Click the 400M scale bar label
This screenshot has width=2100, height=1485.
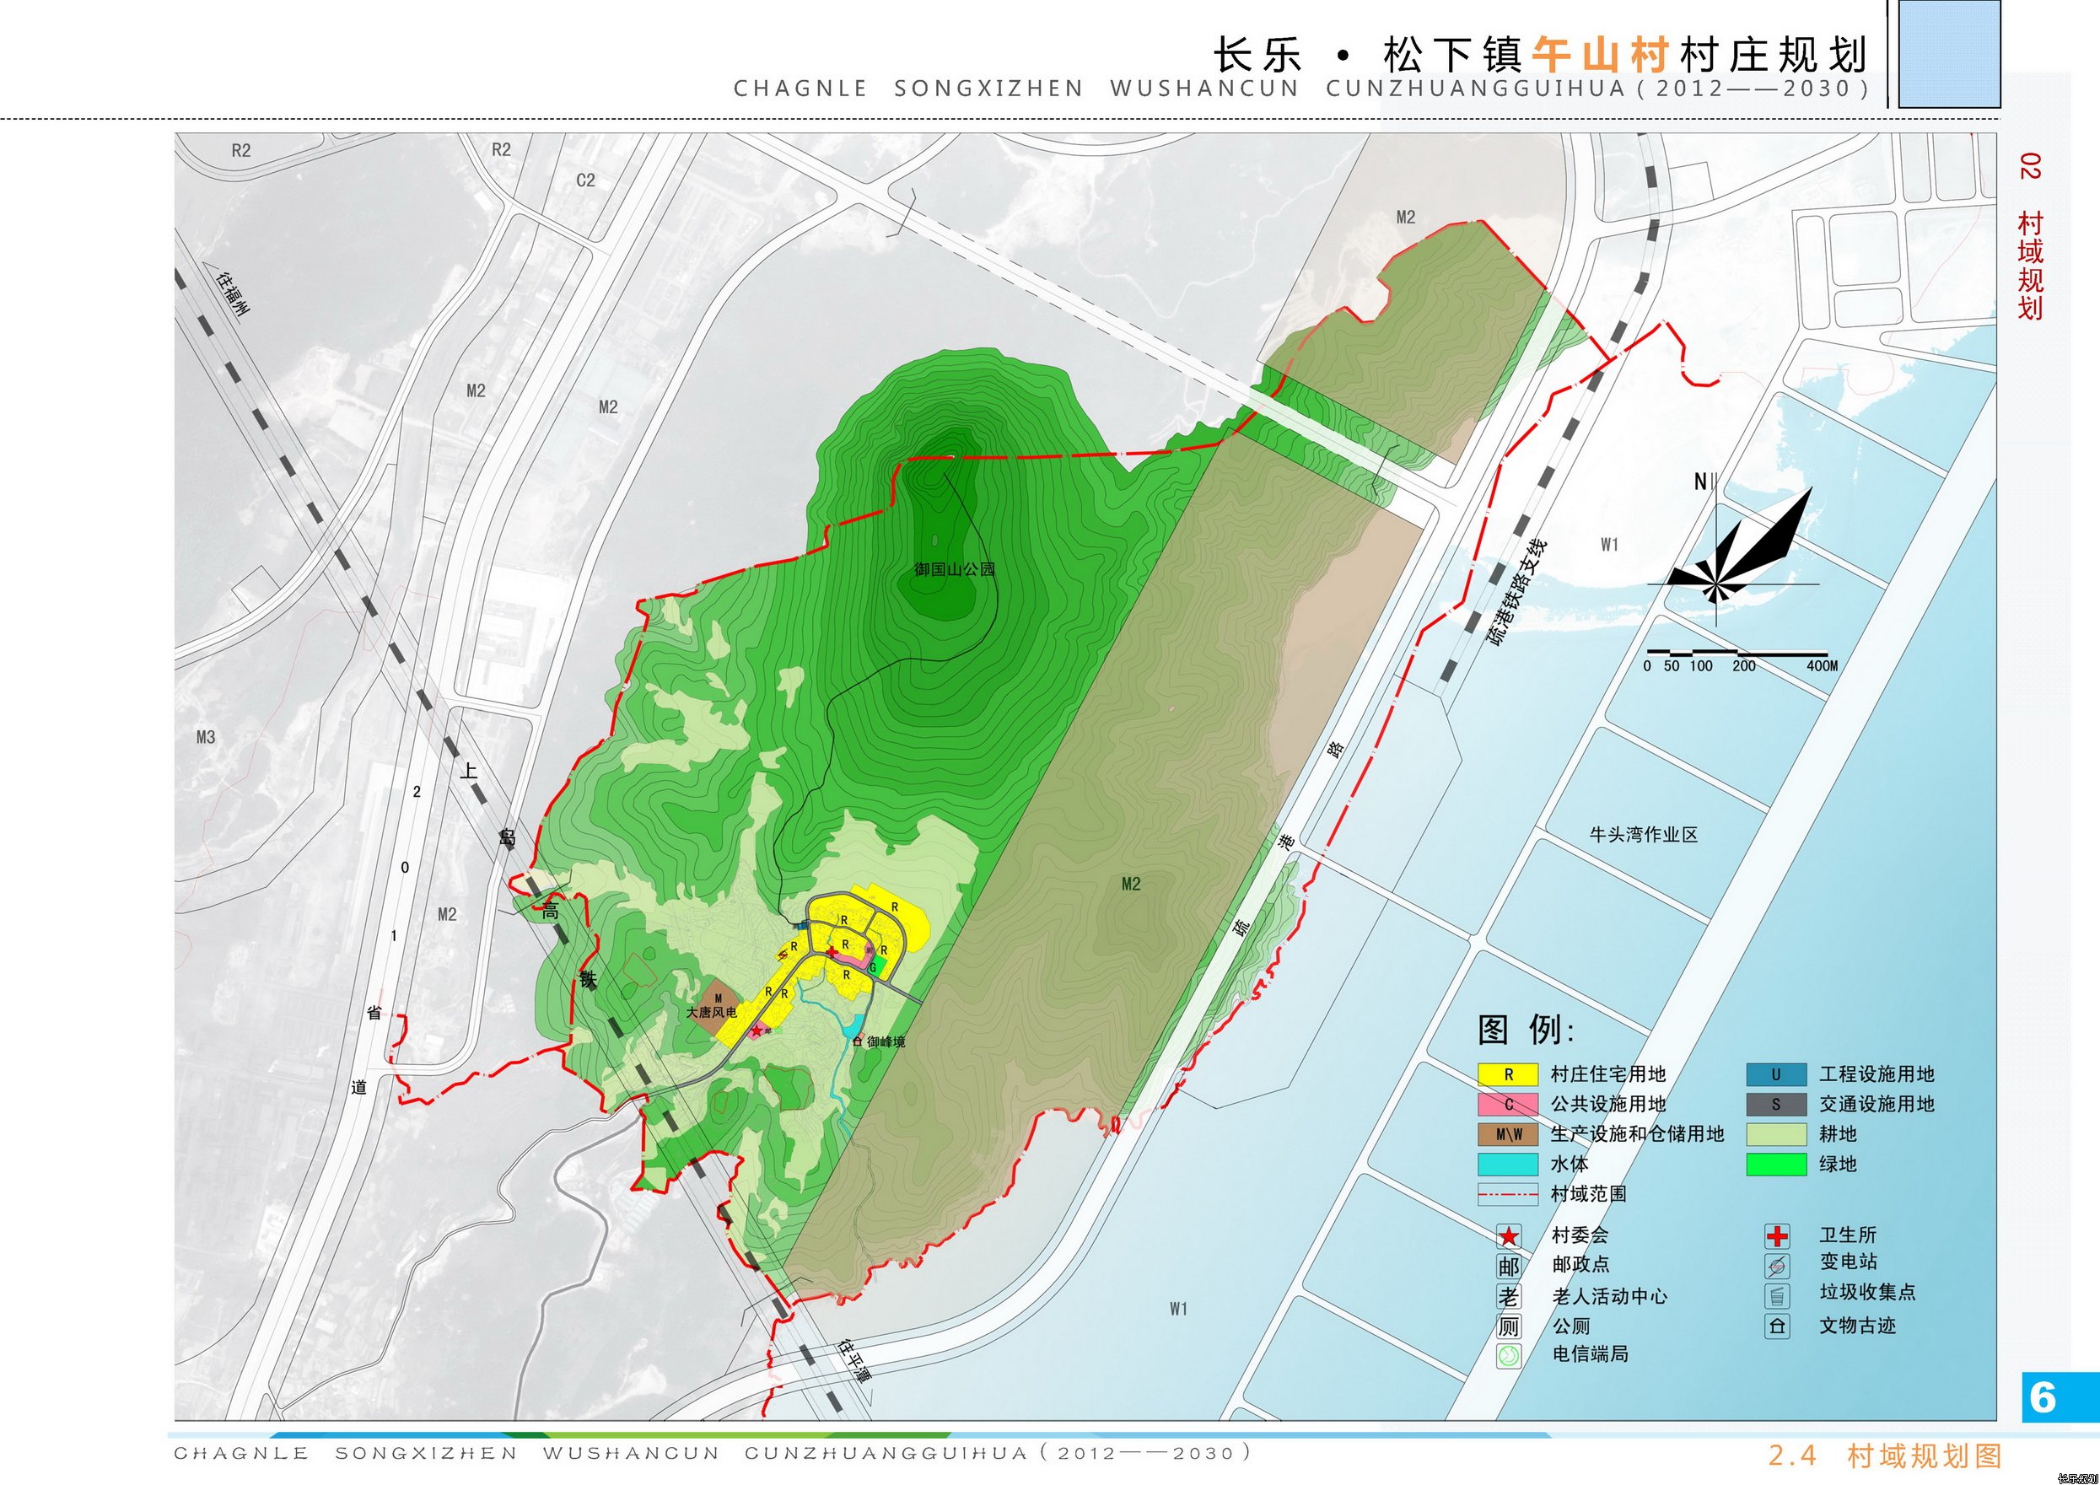1822,666
